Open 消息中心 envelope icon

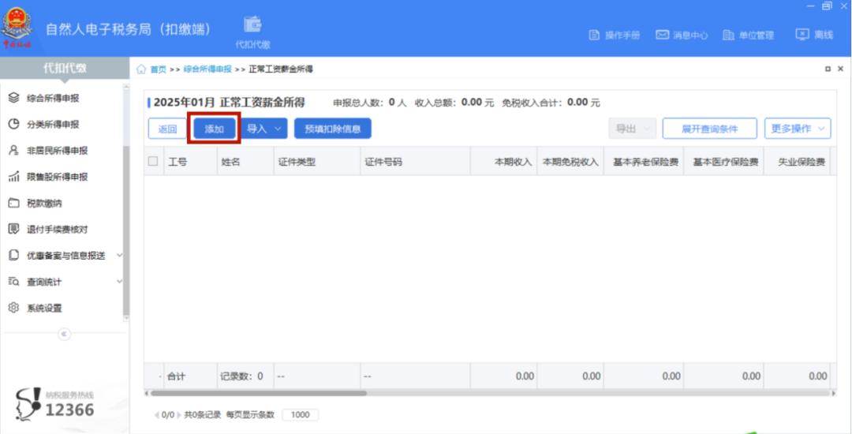point(663,36)
